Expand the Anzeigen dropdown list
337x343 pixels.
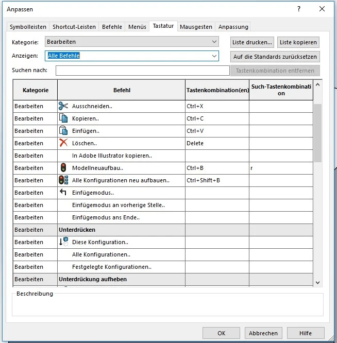(214, 56)
